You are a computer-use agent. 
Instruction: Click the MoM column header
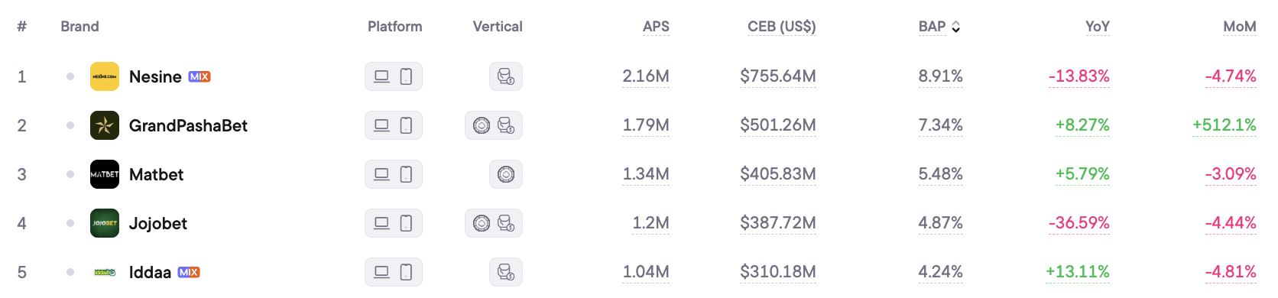[1239, 27]
